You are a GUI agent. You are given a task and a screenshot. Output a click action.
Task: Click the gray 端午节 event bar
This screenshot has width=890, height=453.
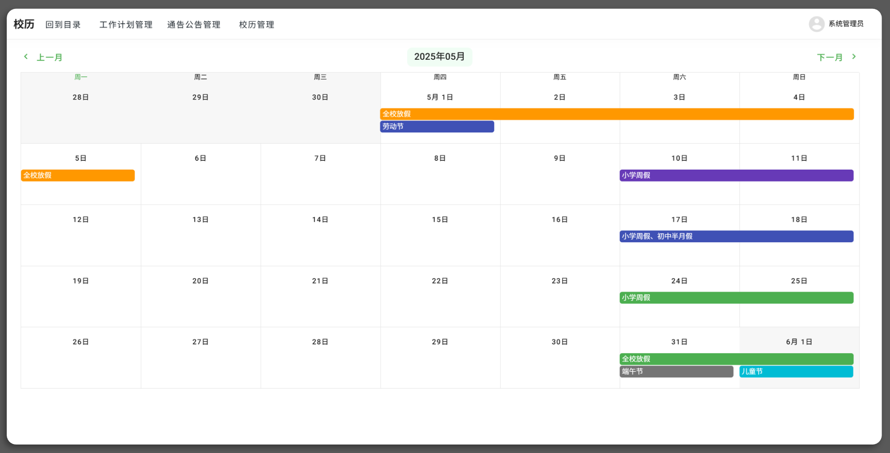point(676,371)
